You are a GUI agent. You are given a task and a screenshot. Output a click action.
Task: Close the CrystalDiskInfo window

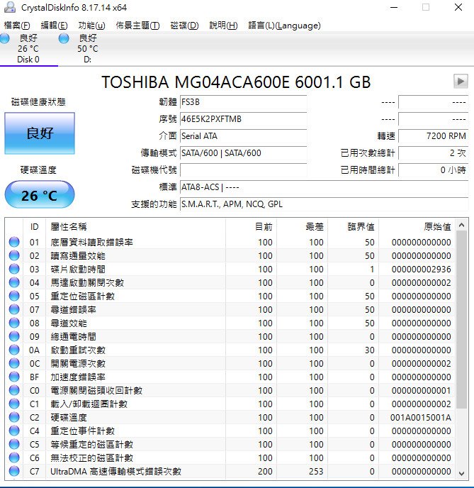pyautogui.click(x=458, y=7)
